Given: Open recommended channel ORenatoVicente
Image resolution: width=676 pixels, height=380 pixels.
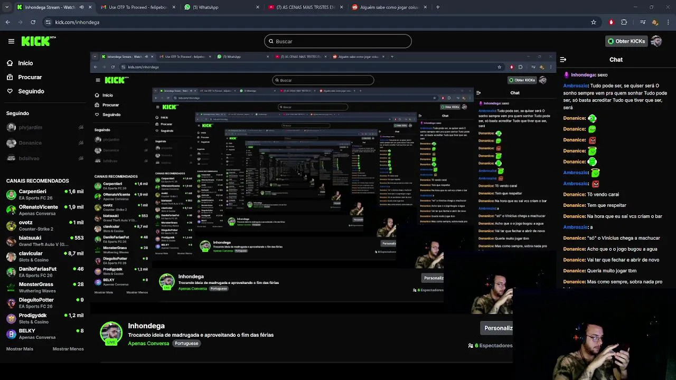Looking at the screenshot, I should (x=45, y=210).
